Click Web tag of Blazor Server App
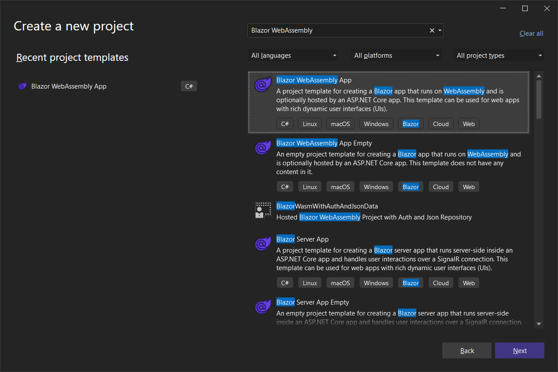Image resolution: width=558 pixels, height=372 pixels. [469, 283]
